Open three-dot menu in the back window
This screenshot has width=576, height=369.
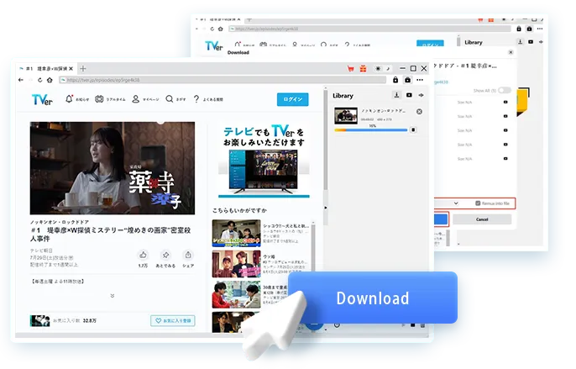click(x=540, y=29)
